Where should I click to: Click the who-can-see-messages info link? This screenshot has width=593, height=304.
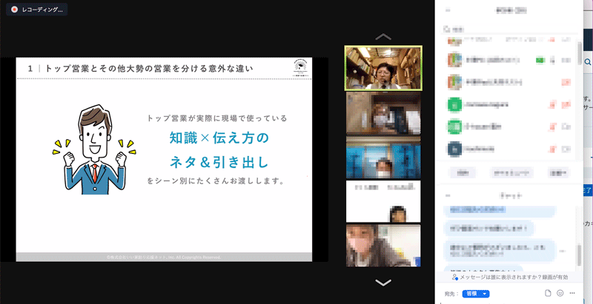point(511,277)
